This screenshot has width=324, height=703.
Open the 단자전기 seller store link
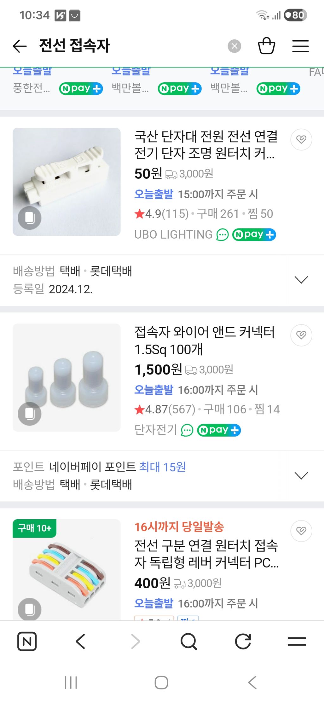pyautogui.click(x=155, y=430)
